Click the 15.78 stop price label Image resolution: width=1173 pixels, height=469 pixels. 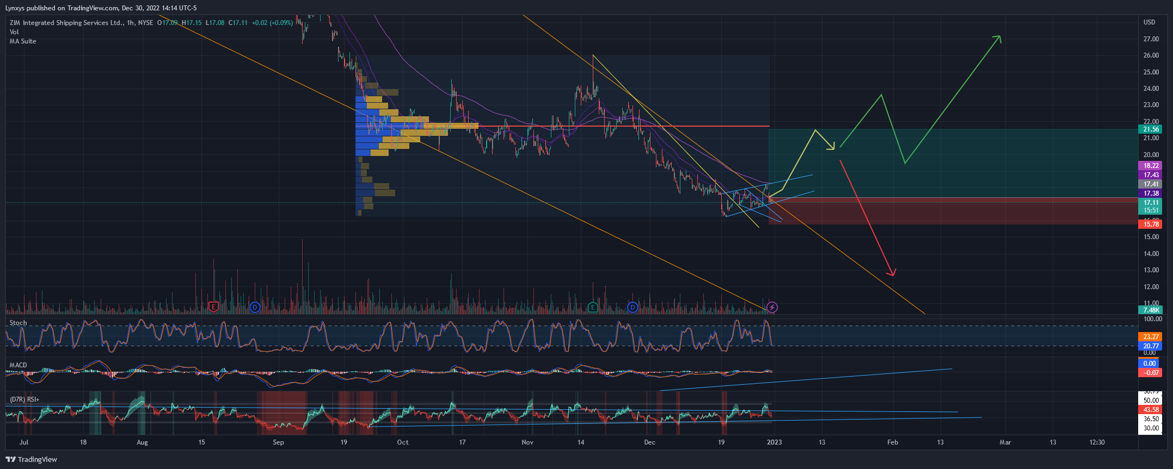pos(1151,224)
